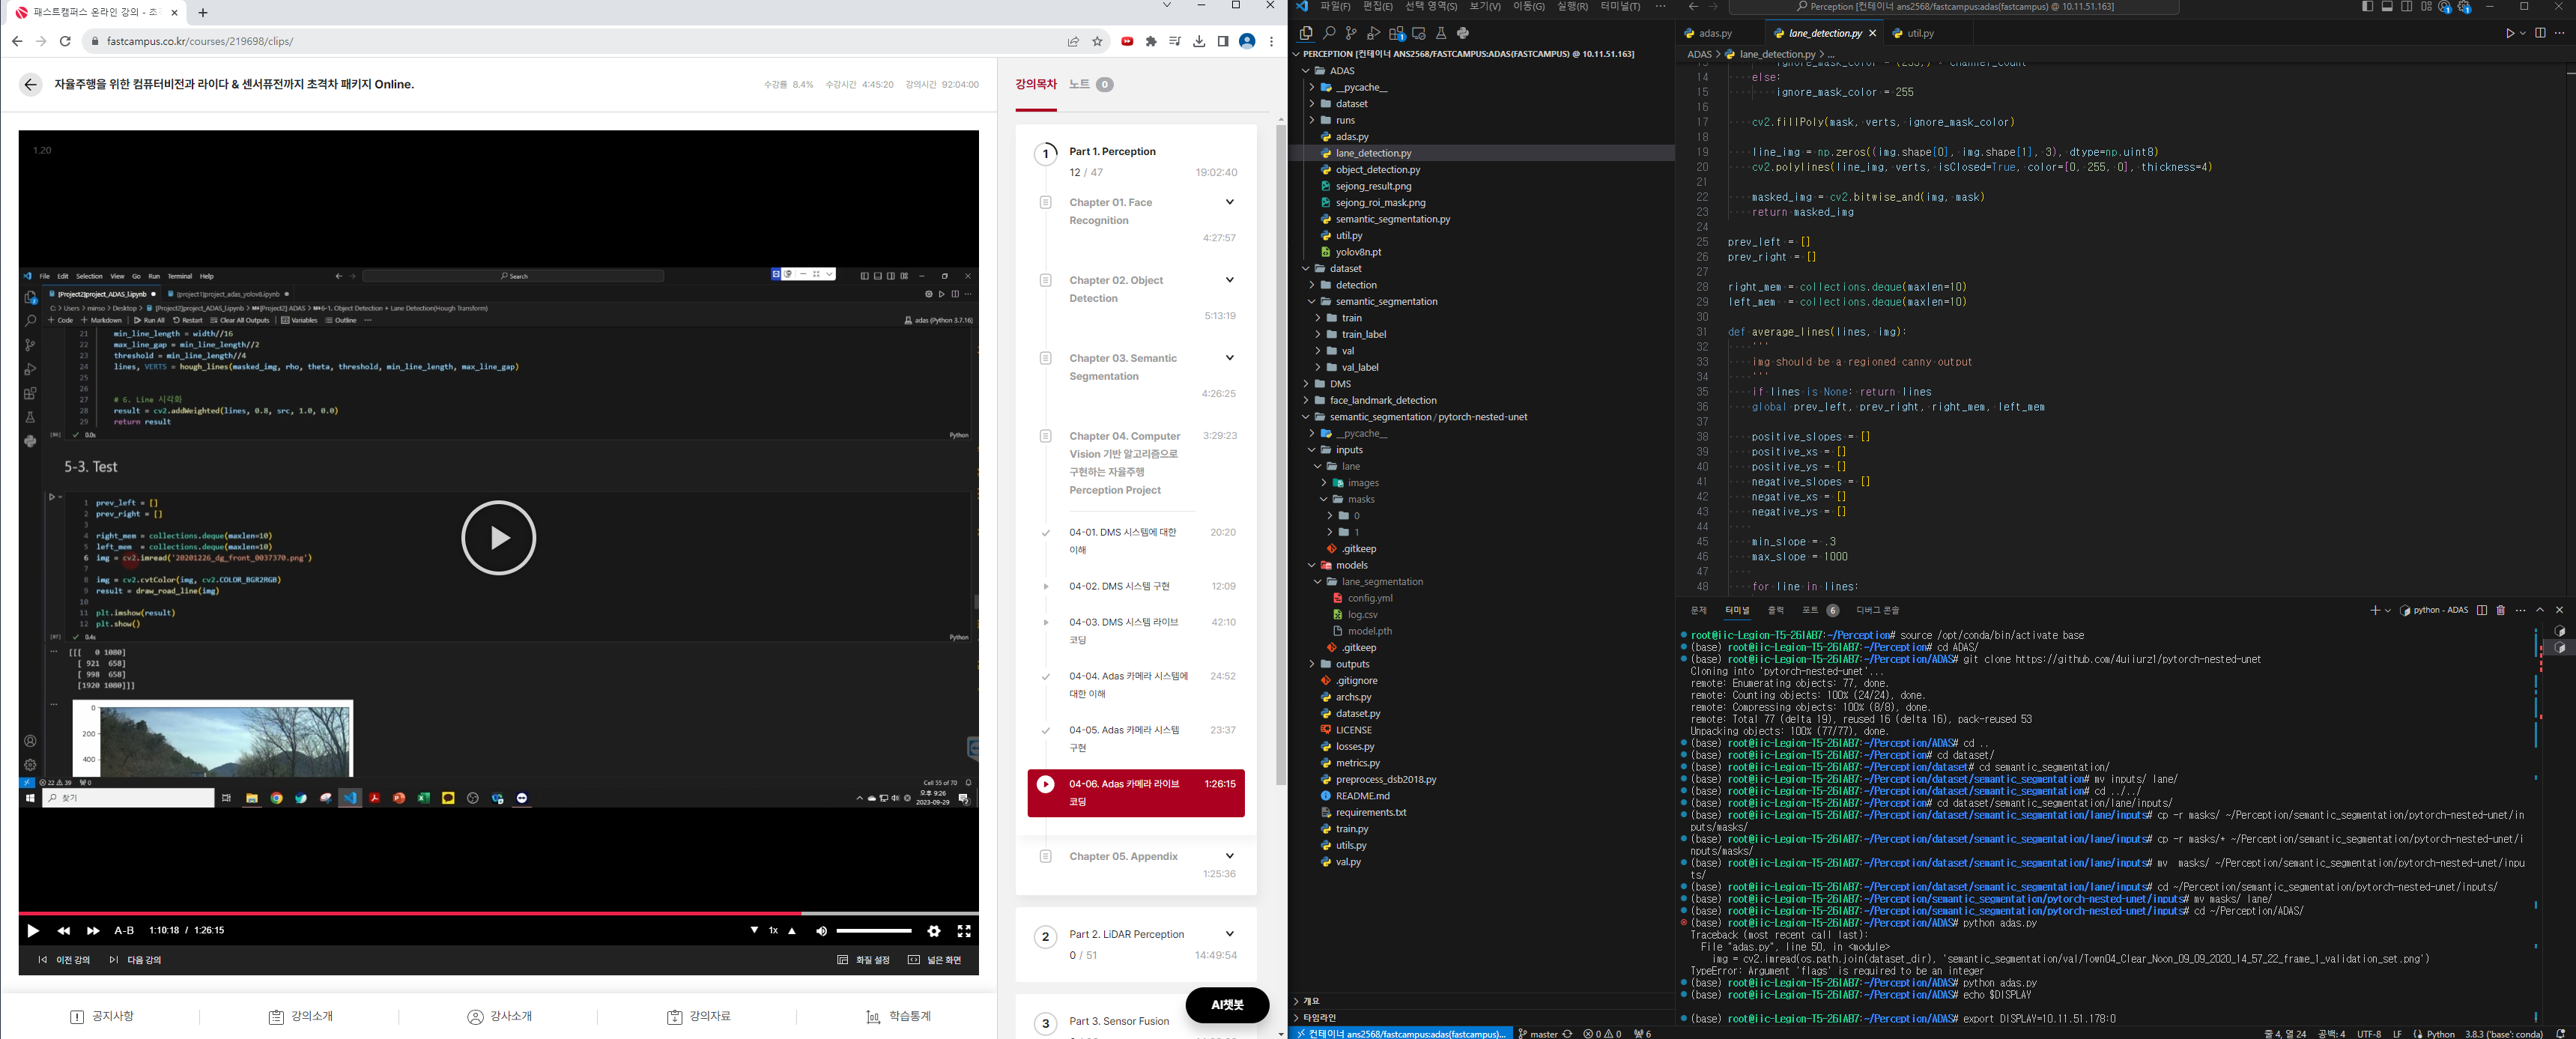2576x1039 pixels.
Task: Enter fullscreen on the lecture video
Action: 963,931
